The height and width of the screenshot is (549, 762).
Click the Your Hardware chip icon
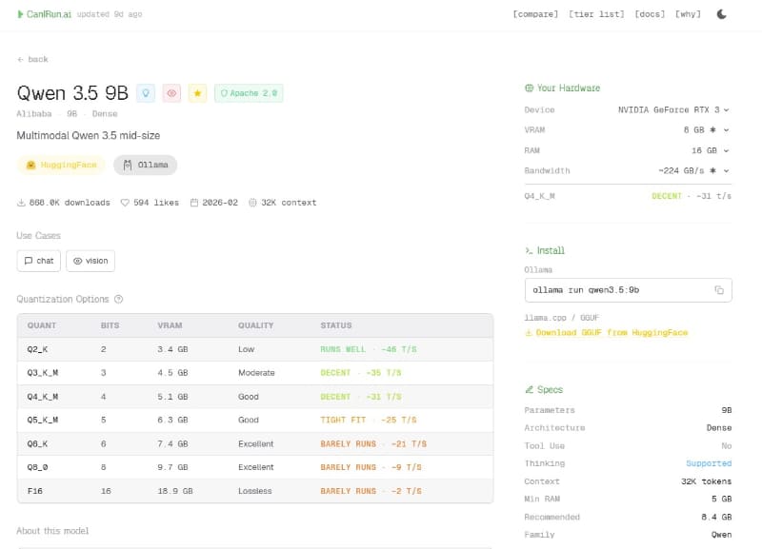pyautogui.click(x=530, y=88)
